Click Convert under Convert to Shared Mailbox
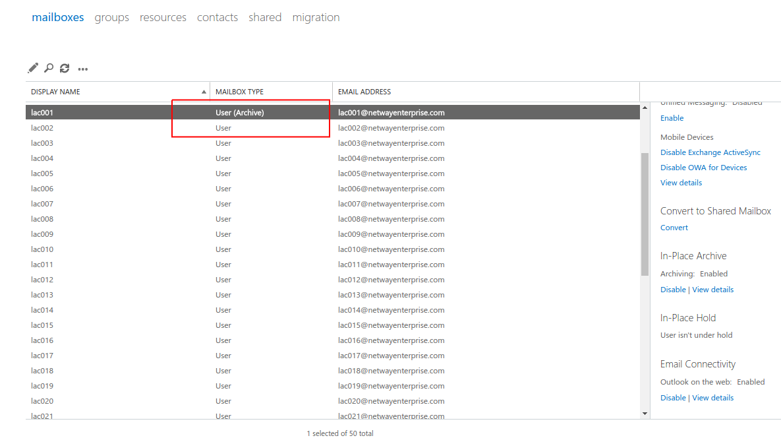The image size is (781, 440). point(674,228)
